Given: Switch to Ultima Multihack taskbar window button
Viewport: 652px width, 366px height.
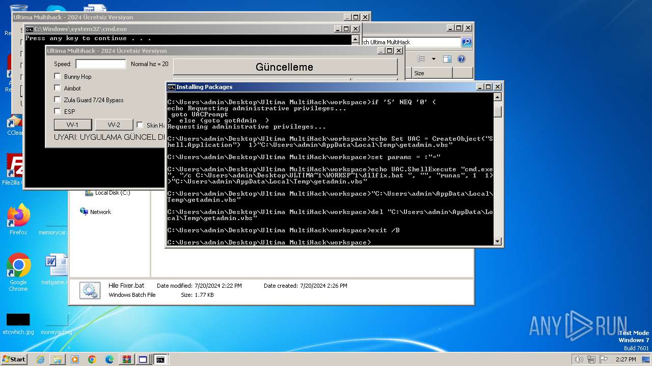Looking at the screenshot, I should (x=143, y=359).
